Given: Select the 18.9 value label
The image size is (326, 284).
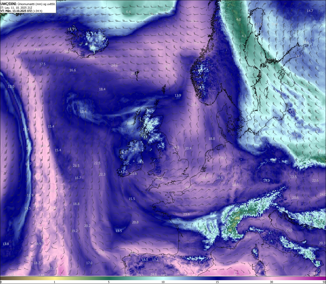Looking at the screenshot, I should [38, 244].
